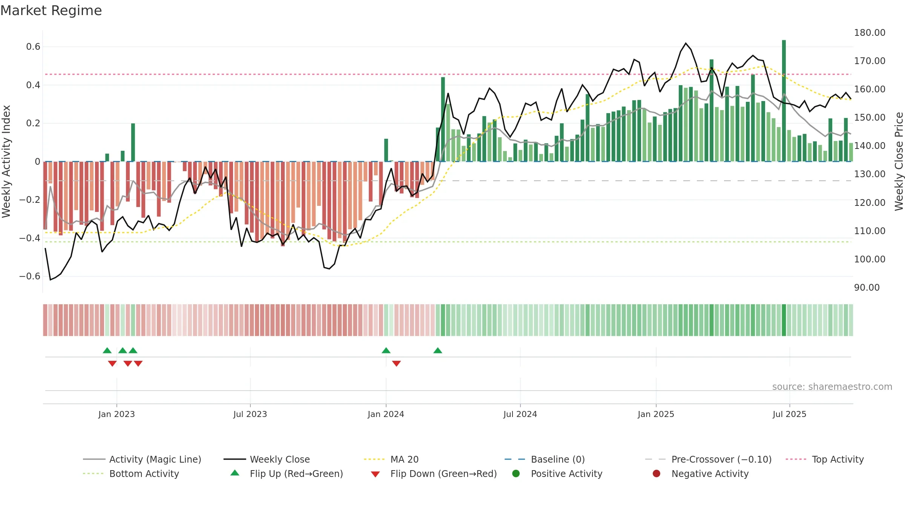Toggle the Weekly Close legend entry
Image resolution: width=905 pixels, height=509 pixels.
coord(267,459)
